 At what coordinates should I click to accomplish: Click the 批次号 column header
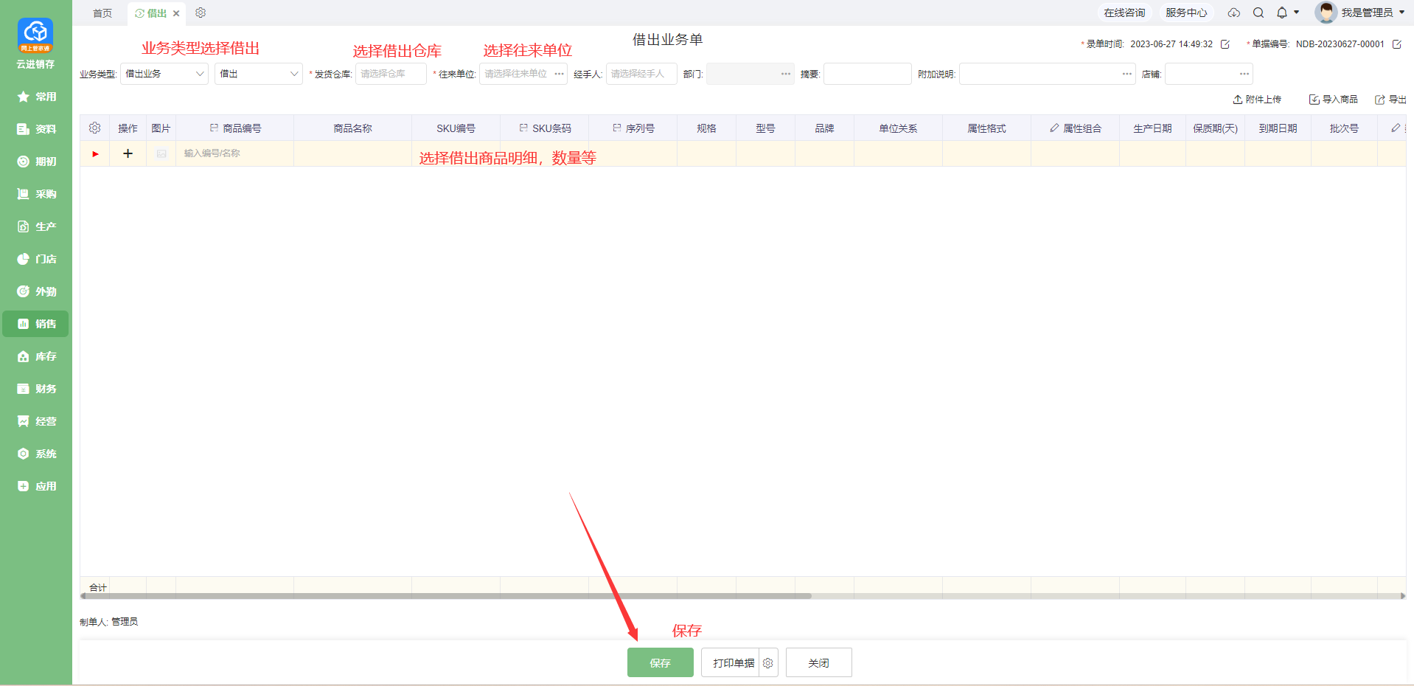coord(1345,128)
